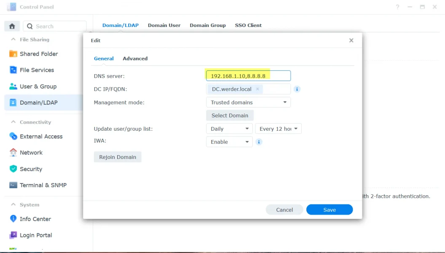The image size is (445, 253).
Task: Open Terminal & SNMP settings
Action: click(x=40, y=185)
